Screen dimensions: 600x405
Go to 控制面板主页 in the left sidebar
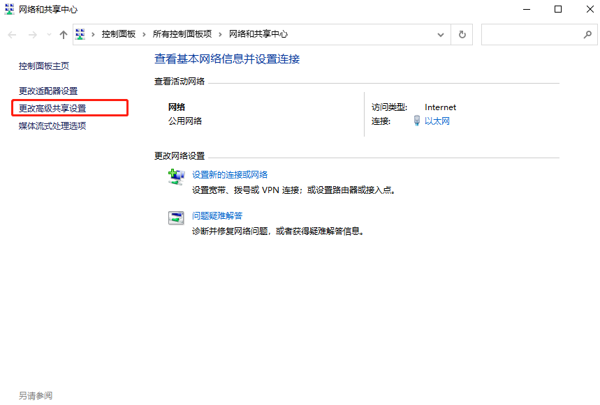(44, 66)
